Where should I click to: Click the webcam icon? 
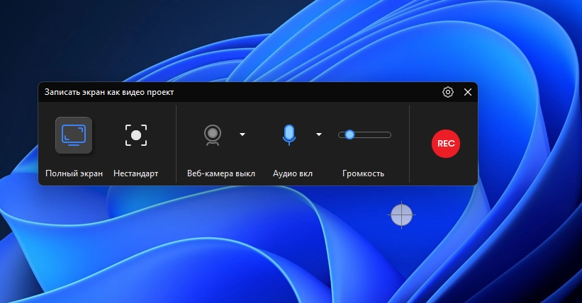(212, 135)
